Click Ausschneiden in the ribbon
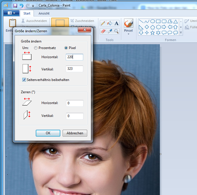The width and height of the screenshot is (197, 195). 34,21
